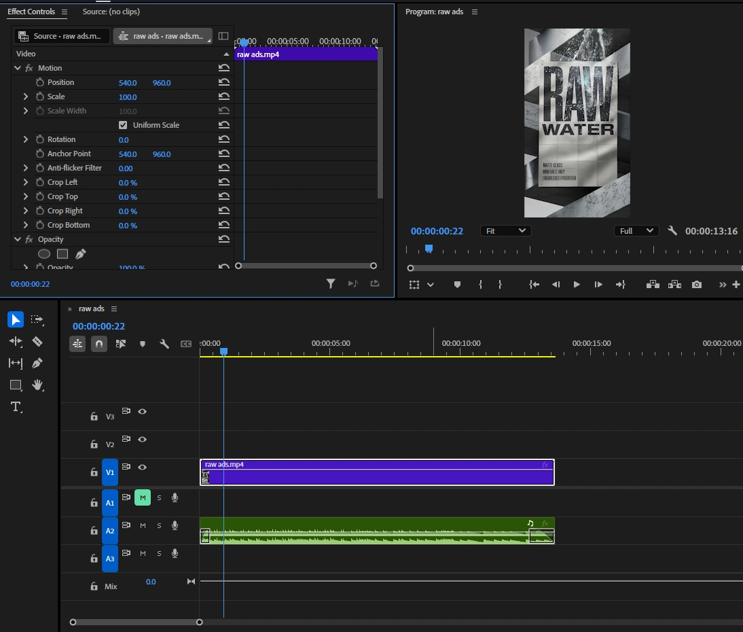Click Mark Out button

[500, 285]
